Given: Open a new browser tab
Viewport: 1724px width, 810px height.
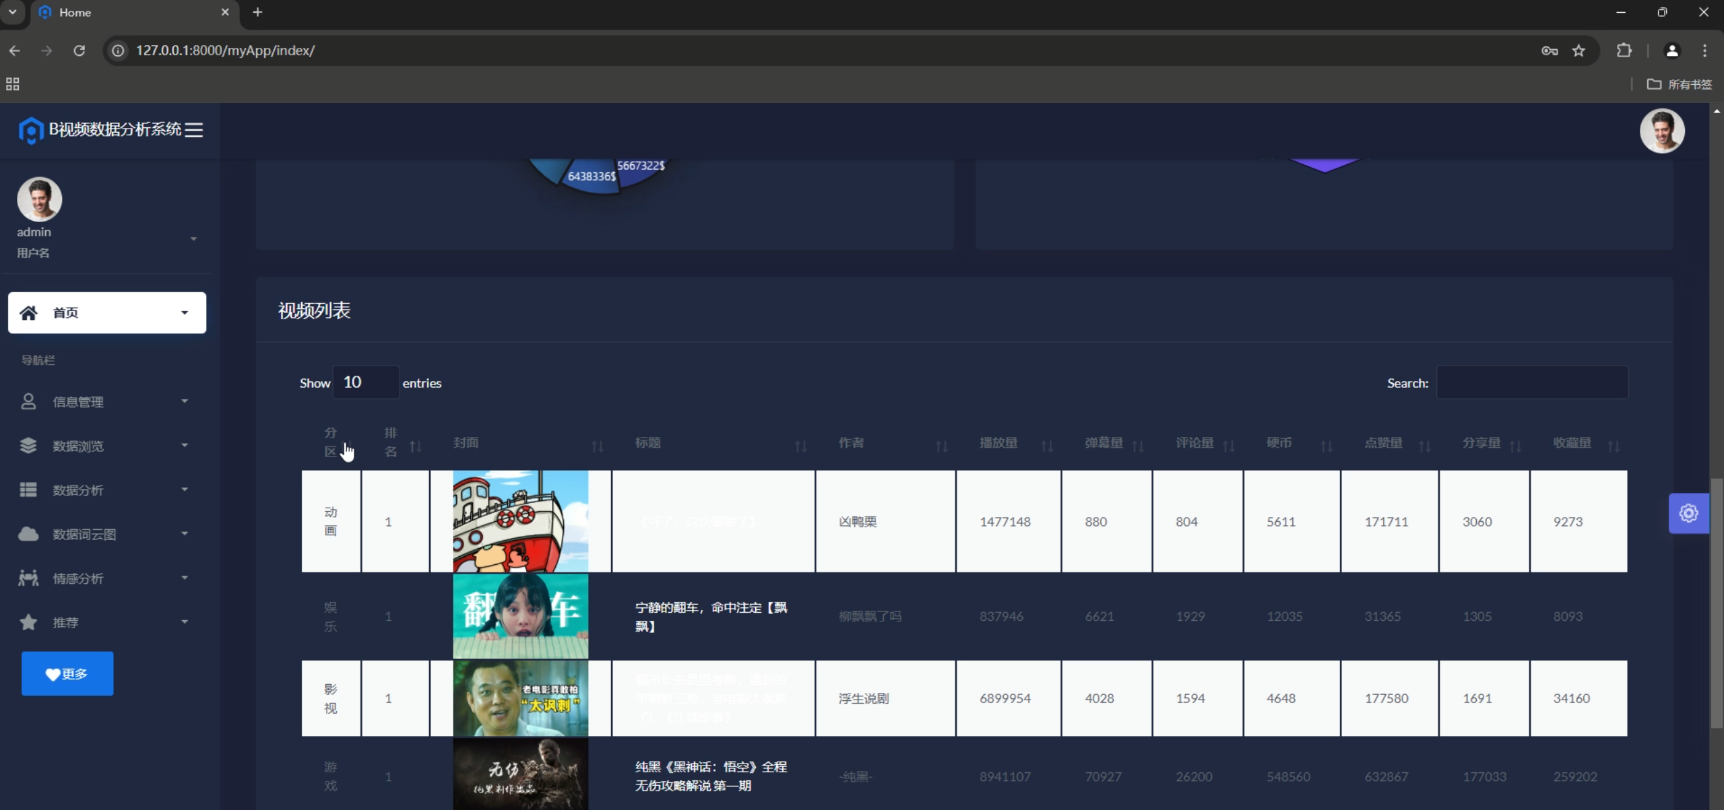Looking at the screenshot, I should pos(257,12).
